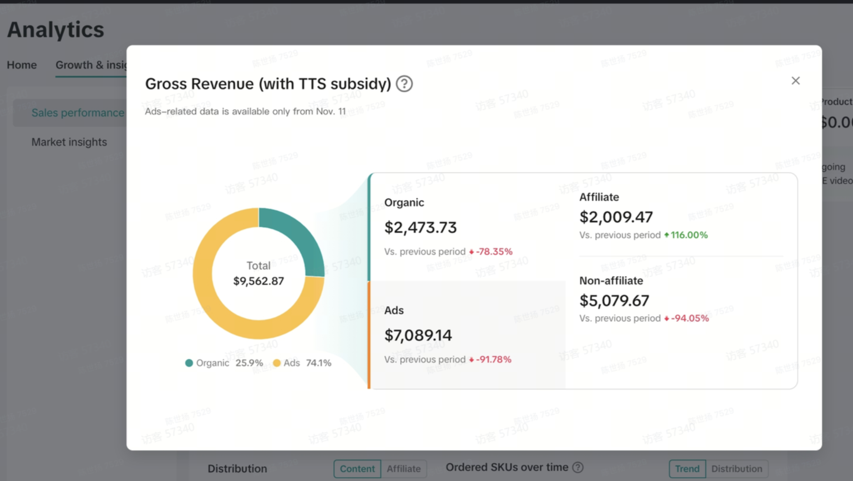Click help icon next to Ordered SKUs over time
853x481 pixels.
pyautogui.click(x=578, y=467)
